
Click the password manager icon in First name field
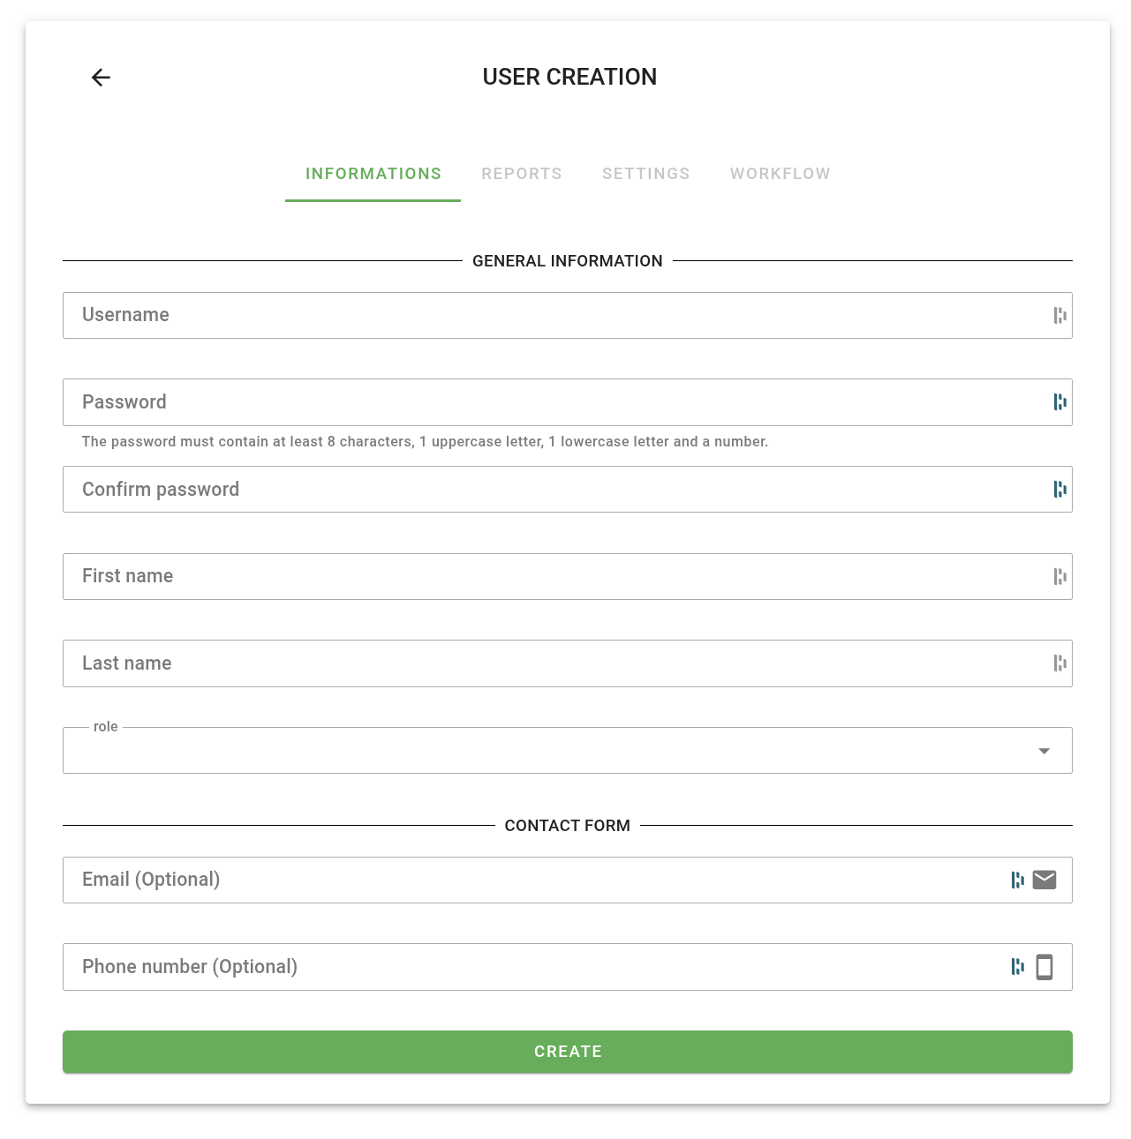[1059, 577]
